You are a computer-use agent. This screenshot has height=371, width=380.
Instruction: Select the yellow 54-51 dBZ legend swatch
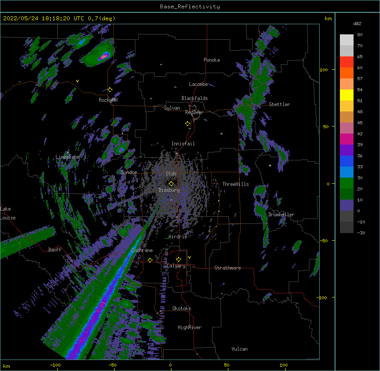click(346, 95)
